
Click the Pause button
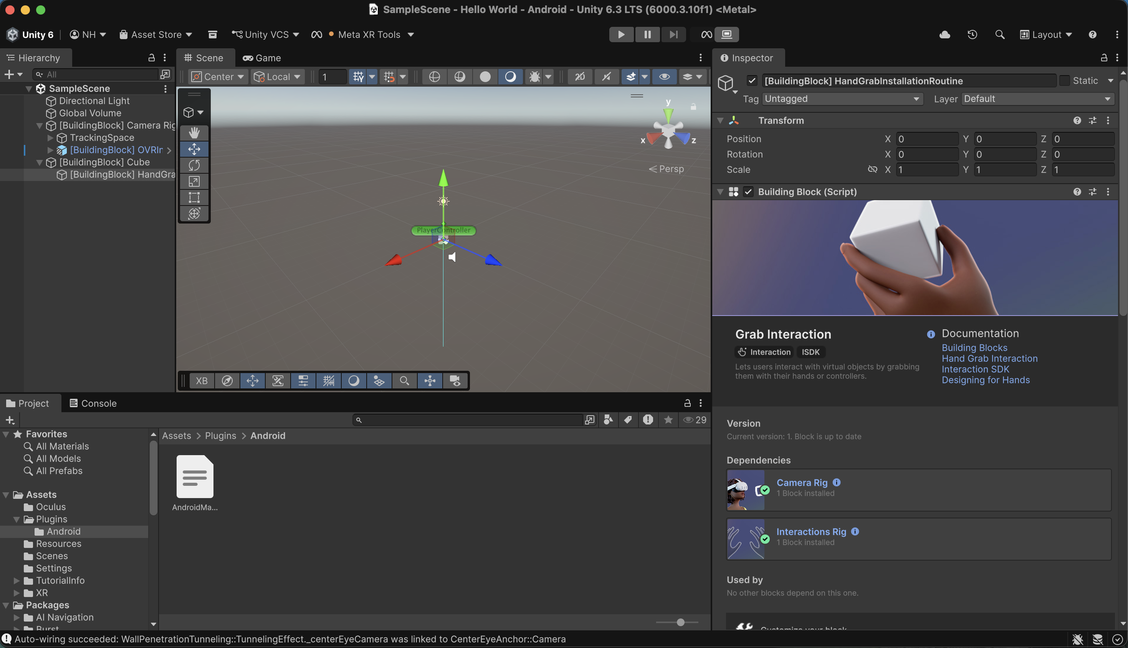click(647, 34)
